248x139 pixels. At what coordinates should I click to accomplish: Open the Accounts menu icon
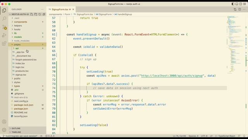pos(4,122)
